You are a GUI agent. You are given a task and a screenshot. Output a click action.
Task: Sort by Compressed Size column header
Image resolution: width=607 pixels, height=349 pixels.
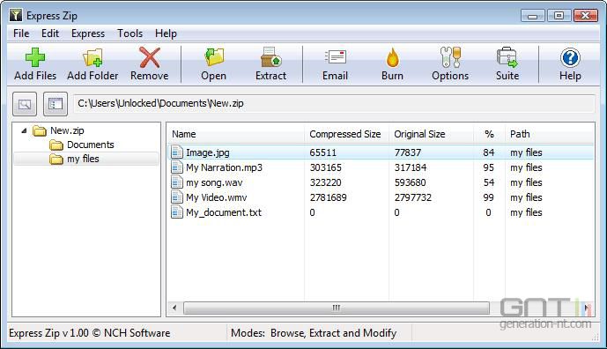pos(346,134)
